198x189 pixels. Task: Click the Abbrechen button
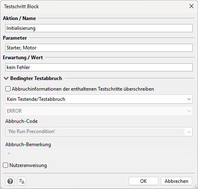(x=176, y=181)
